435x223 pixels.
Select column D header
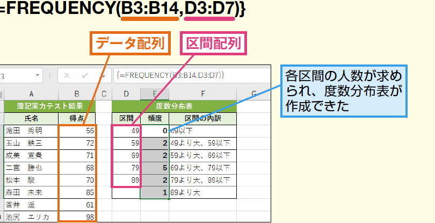click(x=126, y=94)
